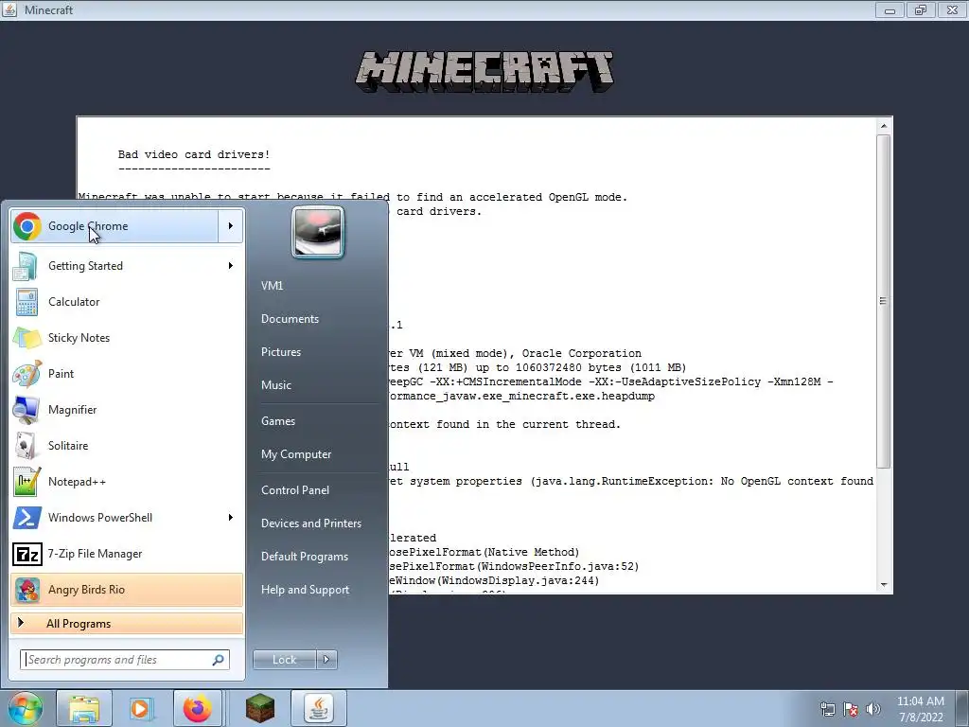Launch the Angry Birds Rio icon
Screen dimensions: 969x727
(x=26, y=589)
